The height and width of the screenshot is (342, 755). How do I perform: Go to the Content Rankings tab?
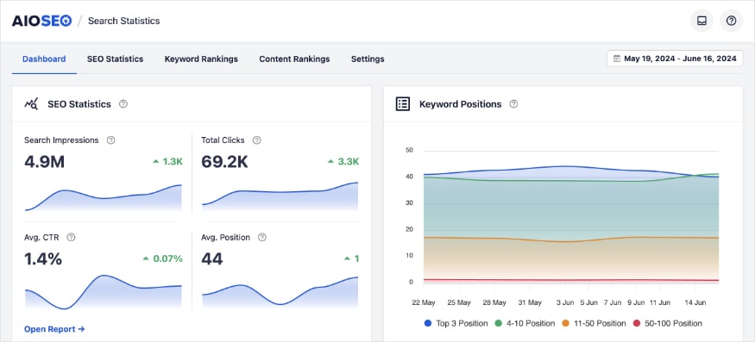click(294, 59)
